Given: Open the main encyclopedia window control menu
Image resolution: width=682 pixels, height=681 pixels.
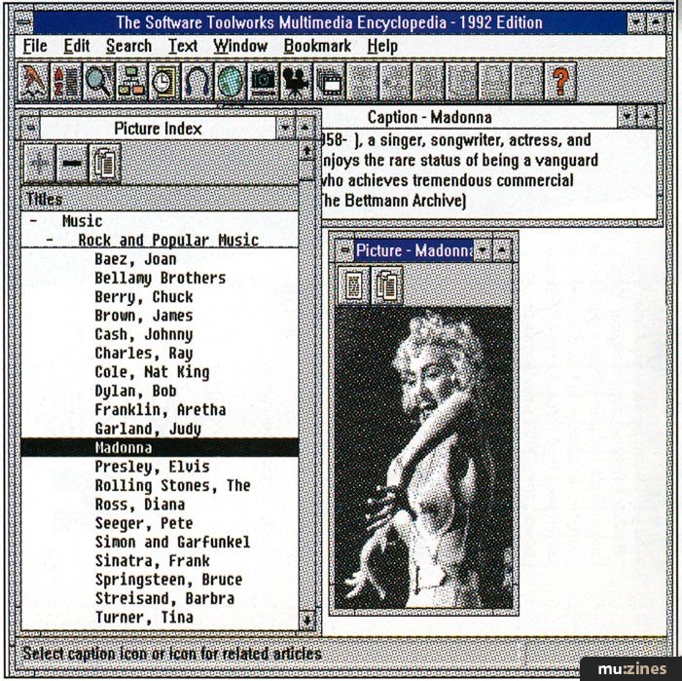Looking at the screenshot, I should click(x=24, y=22).
